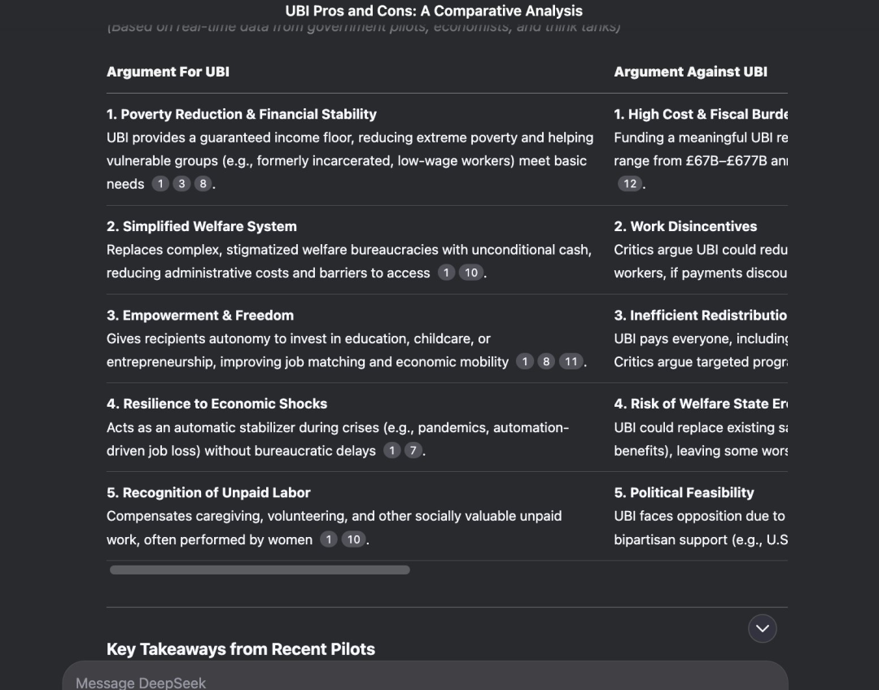The height and width of the screenshot is (690, 879).
Task: Open citation 1 in Simplified Welfare System row
Action: click(x=446, y=273)
